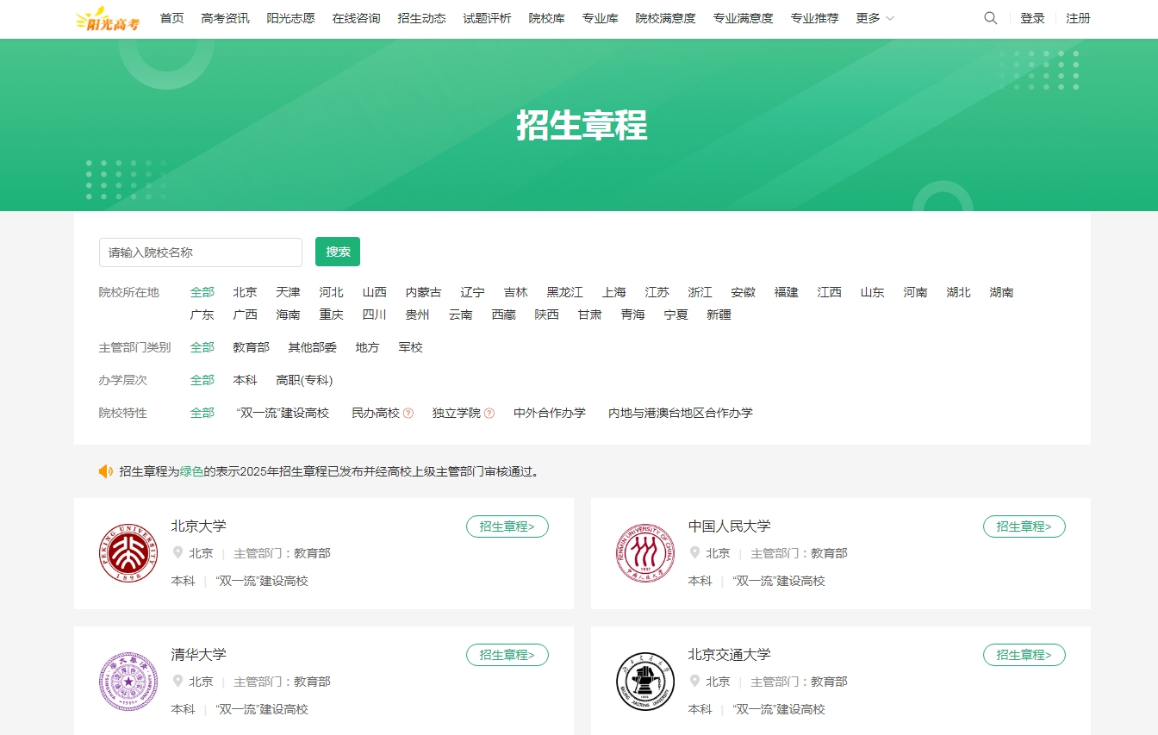Click the 阳光高考 site logo
The image size is (1158, 735).
tap(107, 18)
